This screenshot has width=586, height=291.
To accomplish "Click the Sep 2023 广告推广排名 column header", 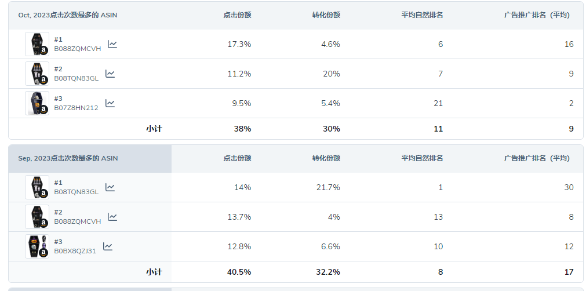I will coord(537,158).
